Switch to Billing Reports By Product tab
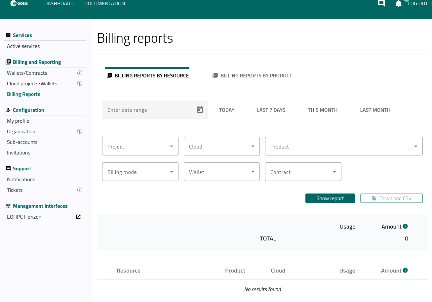The height and width of the screenshot is (302, 432). 253,75
